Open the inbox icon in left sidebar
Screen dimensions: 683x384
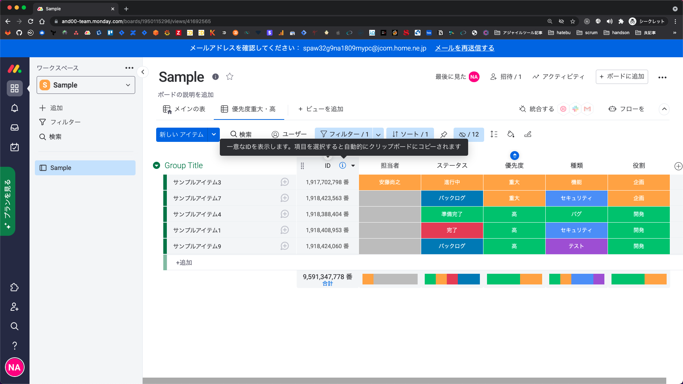tap(15, 128)
